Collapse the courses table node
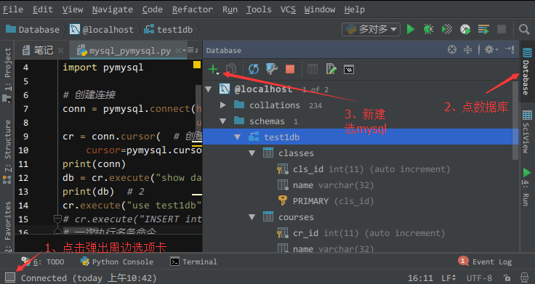The height and width of the screenshot is (284, 535). pyautogui.click(x=252, y=217)
